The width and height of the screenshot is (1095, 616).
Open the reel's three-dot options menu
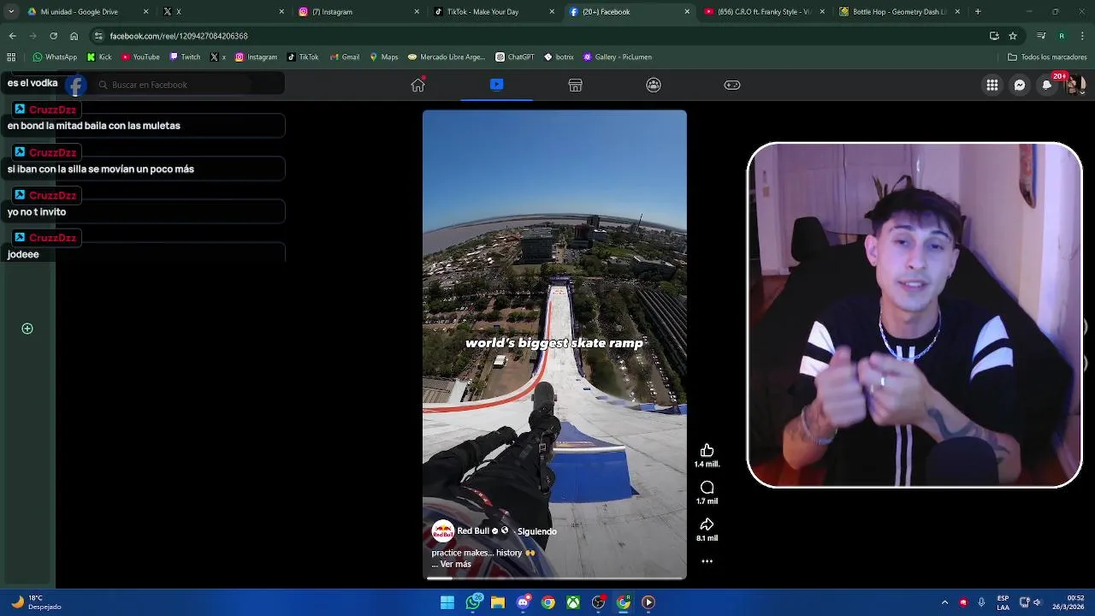pyautogui.click(x=707, y=561)
